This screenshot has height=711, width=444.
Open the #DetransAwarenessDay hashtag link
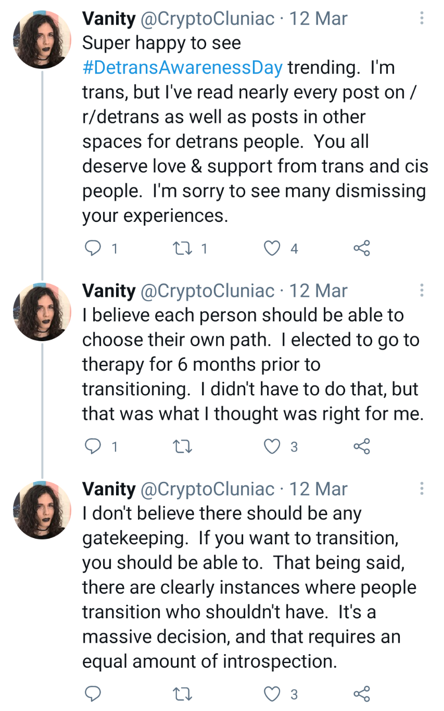point(183,67)
